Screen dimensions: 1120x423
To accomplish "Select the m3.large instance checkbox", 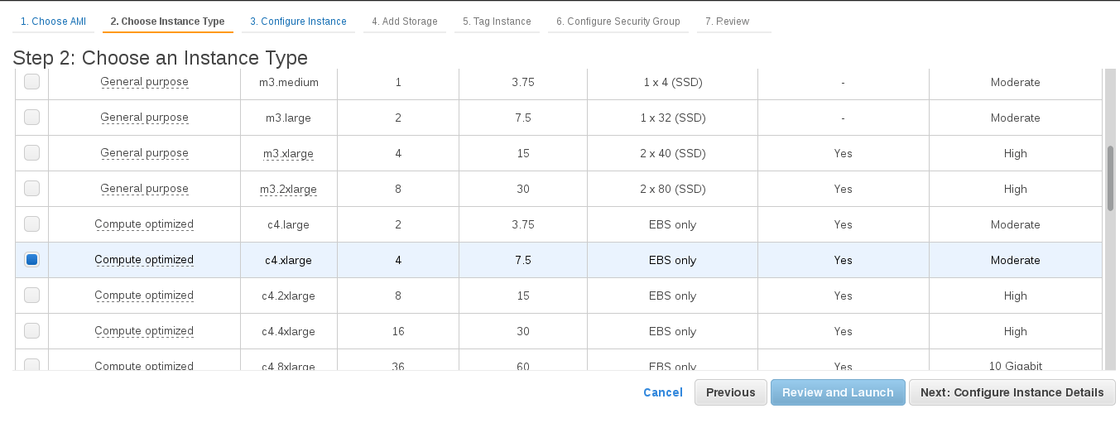I will [x=31, y=117].
